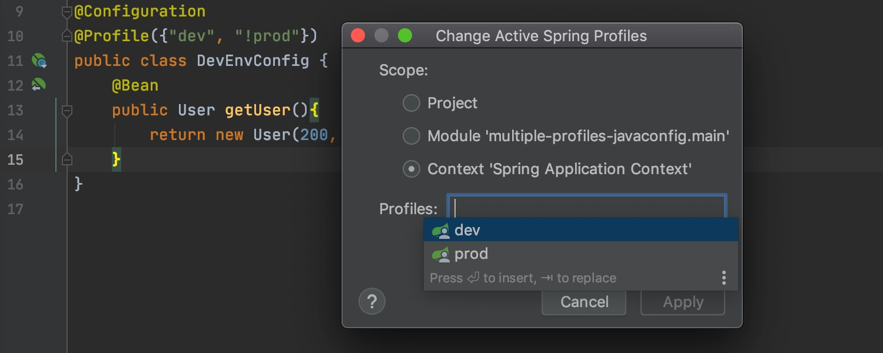Click the fold end marker on line 15

click(67, 159)
